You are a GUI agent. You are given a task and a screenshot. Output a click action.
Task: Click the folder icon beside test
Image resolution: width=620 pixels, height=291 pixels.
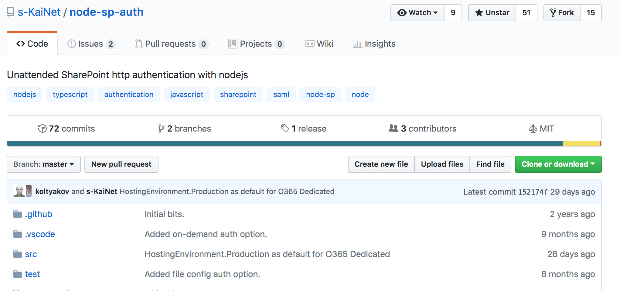(18, 274)
